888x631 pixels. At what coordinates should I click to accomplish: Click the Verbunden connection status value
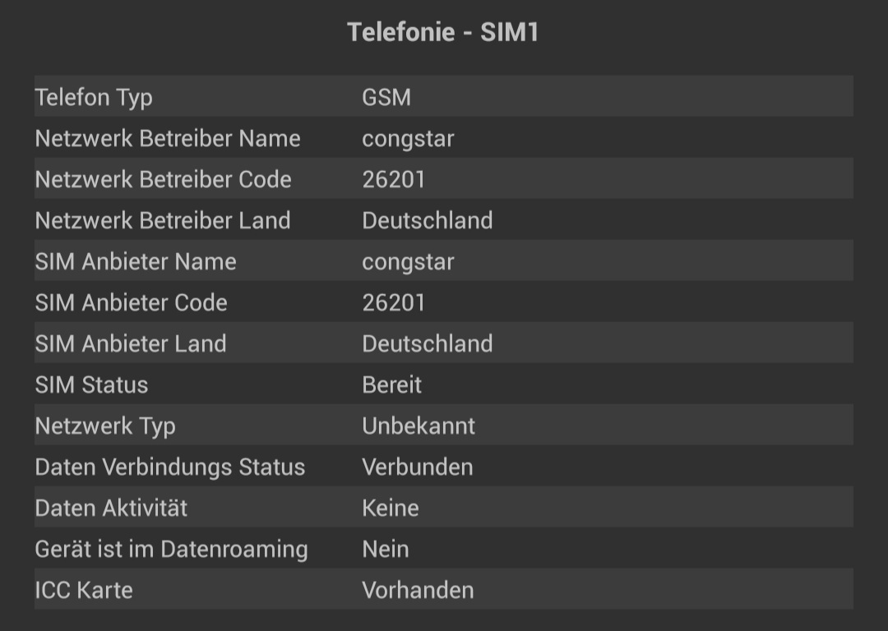click(x=418, y=467)
